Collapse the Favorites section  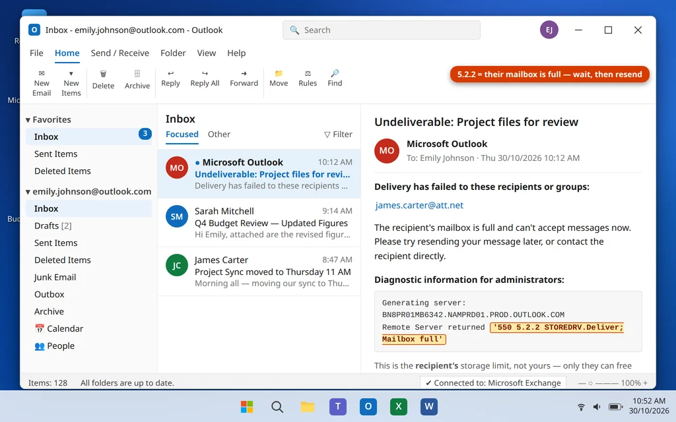pyautogui.click(x=28, y=120)
